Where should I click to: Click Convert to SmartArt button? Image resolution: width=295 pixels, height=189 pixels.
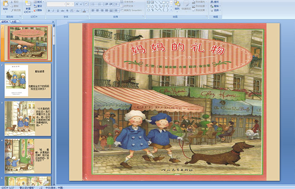[x=132, y=10]
